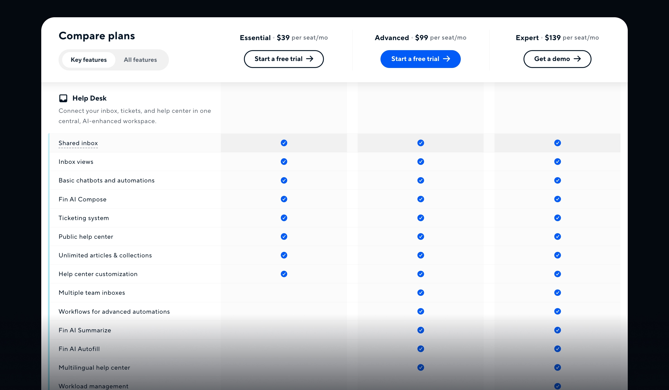Switch to the All features tab
This screenshot has width=669, height=390.
pyautogui.click(x=140, y=60)
